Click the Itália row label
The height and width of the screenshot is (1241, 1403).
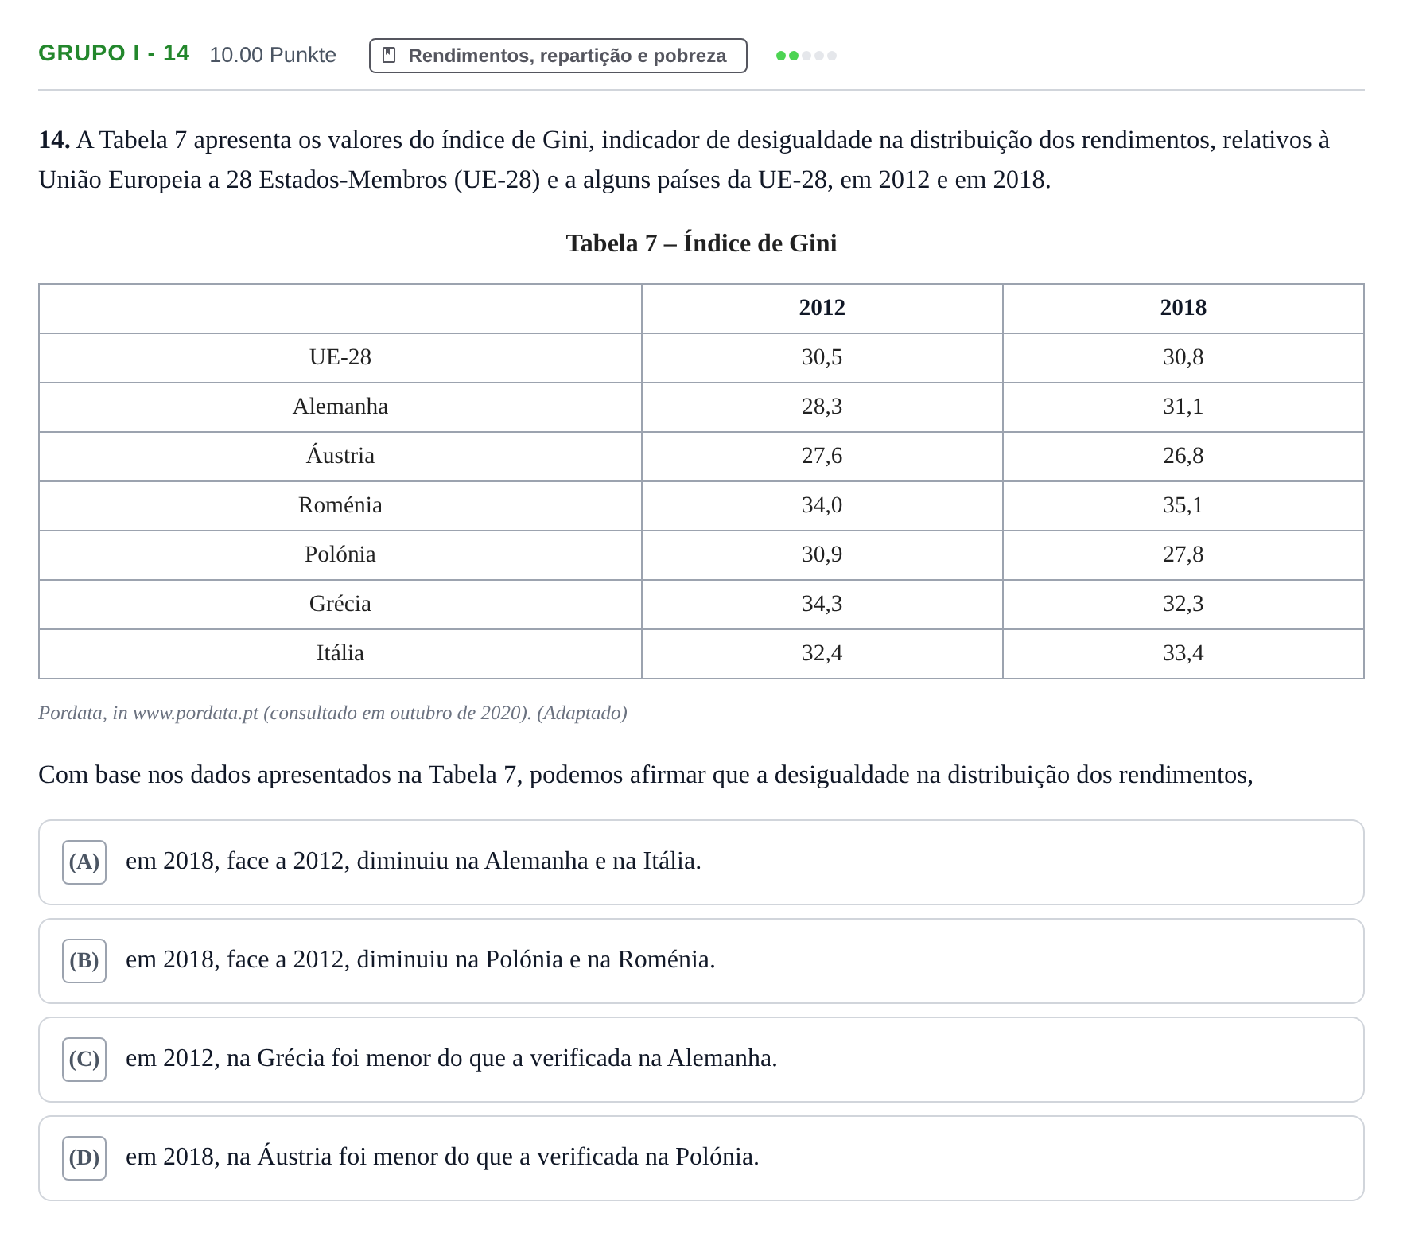pyautogui.click(x=340, y=653)
